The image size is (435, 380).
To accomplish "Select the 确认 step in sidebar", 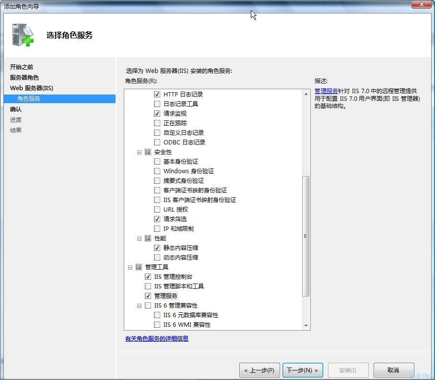I will point(16,109).
